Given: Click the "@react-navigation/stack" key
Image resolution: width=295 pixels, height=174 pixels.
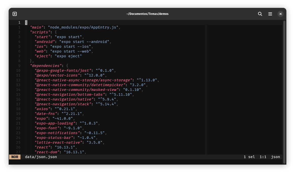Looking at the screenshot, I should (x=63, y=104).
